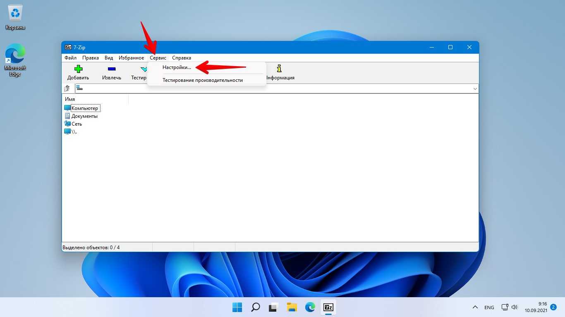Show hidden system tray icons chevron
This screenshot has width=565, height=317.
click(x=475, y=307)
